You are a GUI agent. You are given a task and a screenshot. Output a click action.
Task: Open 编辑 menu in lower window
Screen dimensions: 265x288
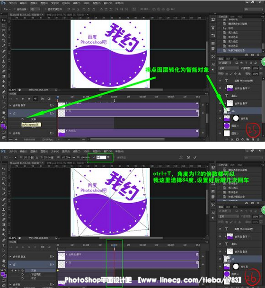point(23,152)
